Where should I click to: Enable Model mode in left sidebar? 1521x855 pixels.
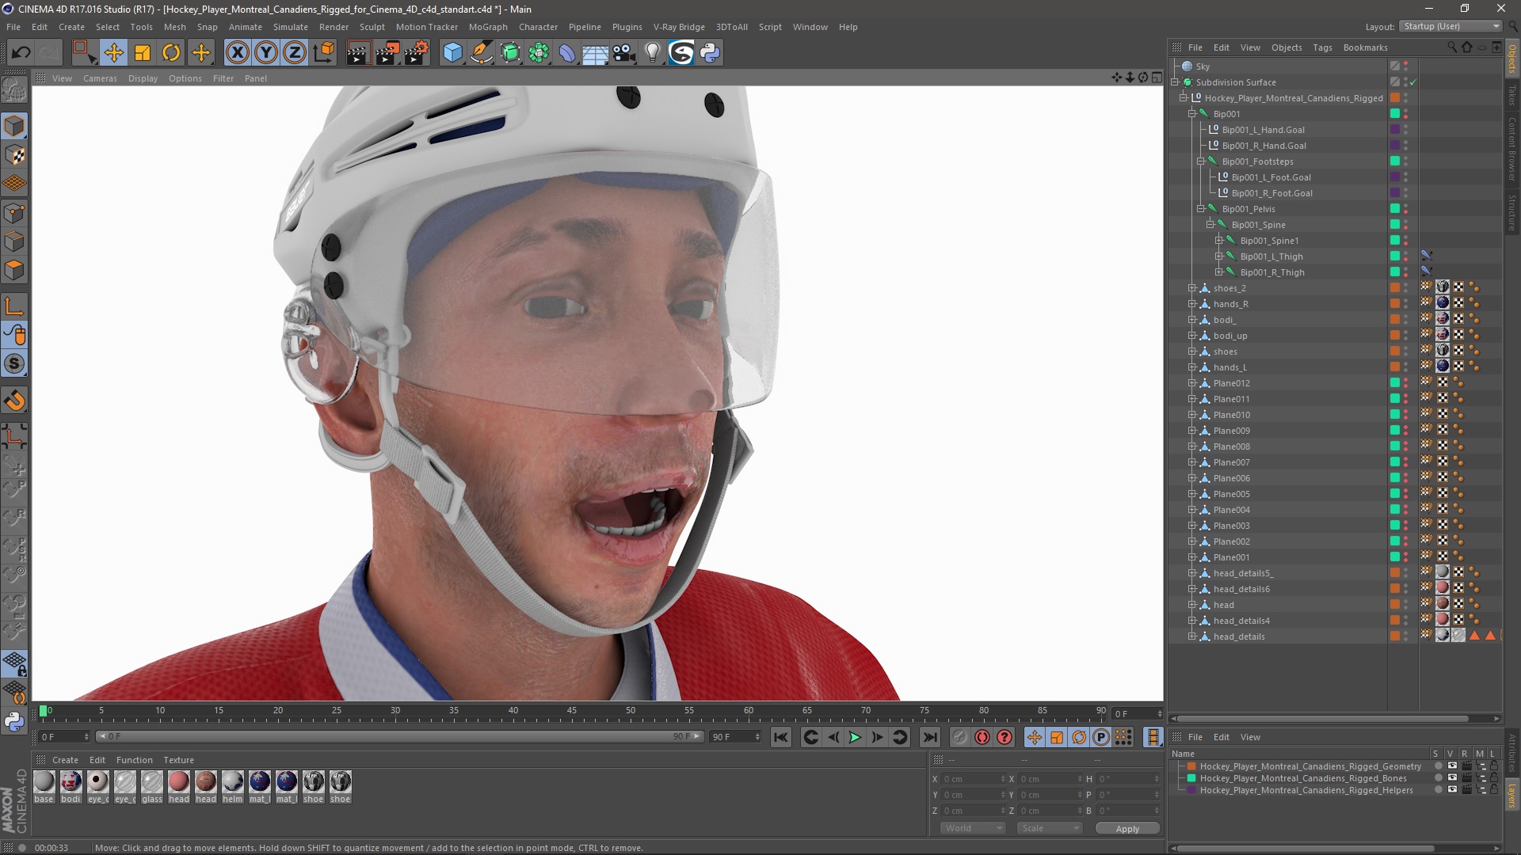click(x=14, y=126)
